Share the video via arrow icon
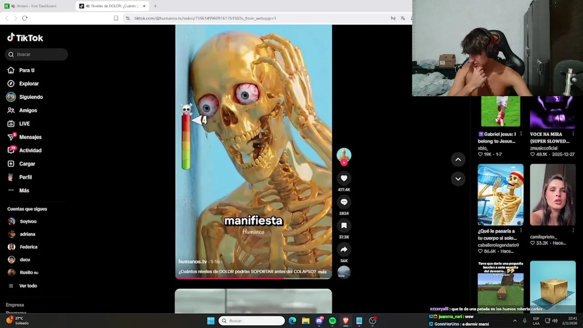Screen dimensions: 583x328 (344, 249)
